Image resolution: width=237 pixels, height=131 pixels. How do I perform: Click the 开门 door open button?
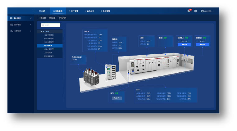(117, 98)
